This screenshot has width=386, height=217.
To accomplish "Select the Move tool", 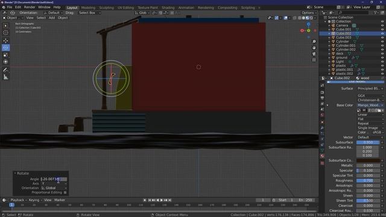I will 5,40.
